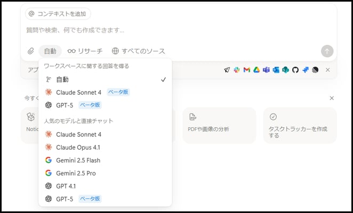353x213 pixels.
Task: Click the paperclip attach file icon
Action: point(30,51)
